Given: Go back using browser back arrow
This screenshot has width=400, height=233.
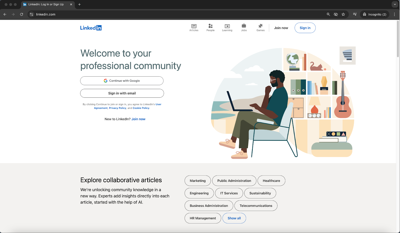Looking at the screenshot, I should point(5,14).
